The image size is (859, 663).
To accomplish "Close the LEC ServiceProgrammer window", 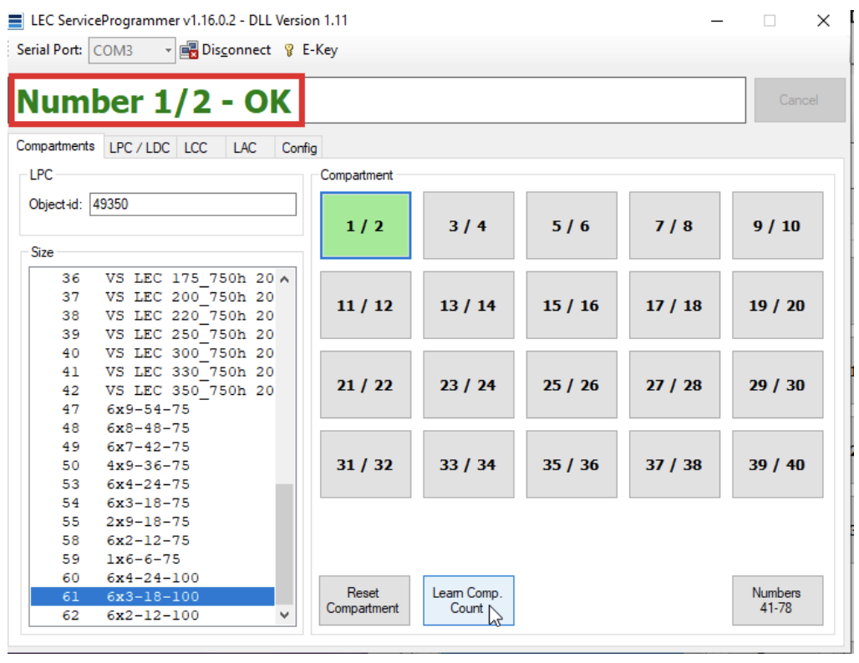I will point(823,21).
